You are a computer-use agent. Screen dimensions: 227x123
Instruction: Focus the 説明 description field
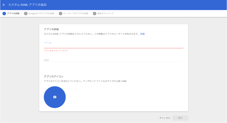(113, 60)
